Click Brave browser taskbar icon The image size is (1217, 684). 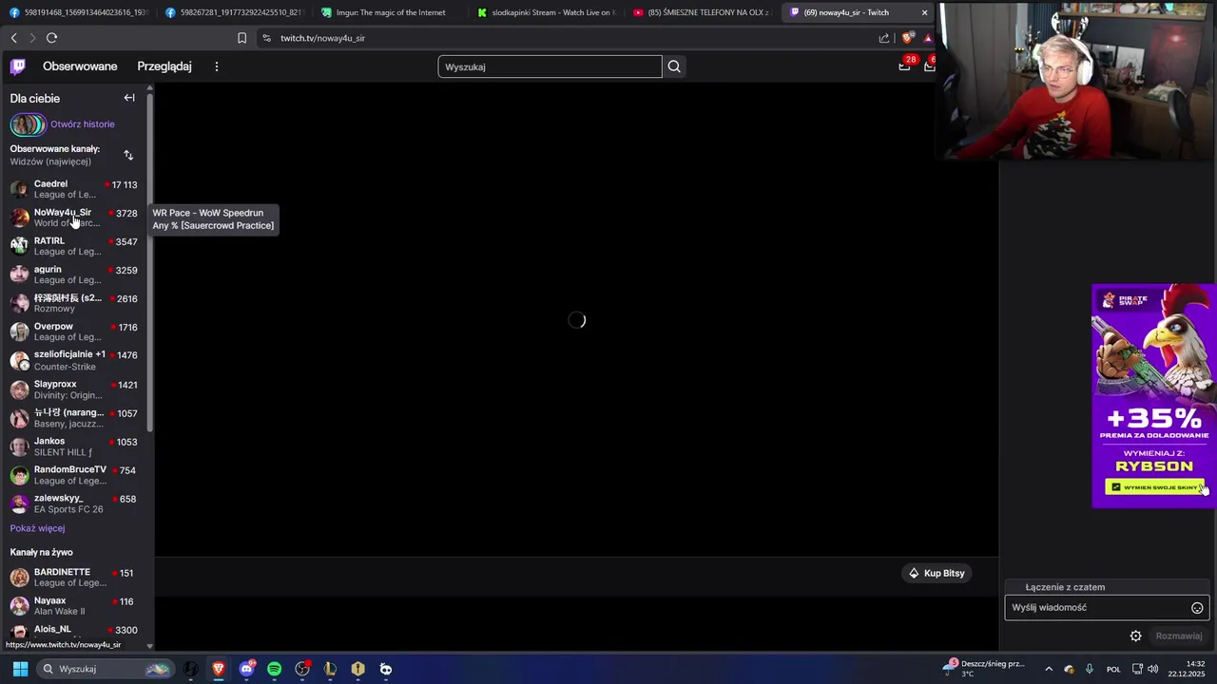click(x=219, y=669)
